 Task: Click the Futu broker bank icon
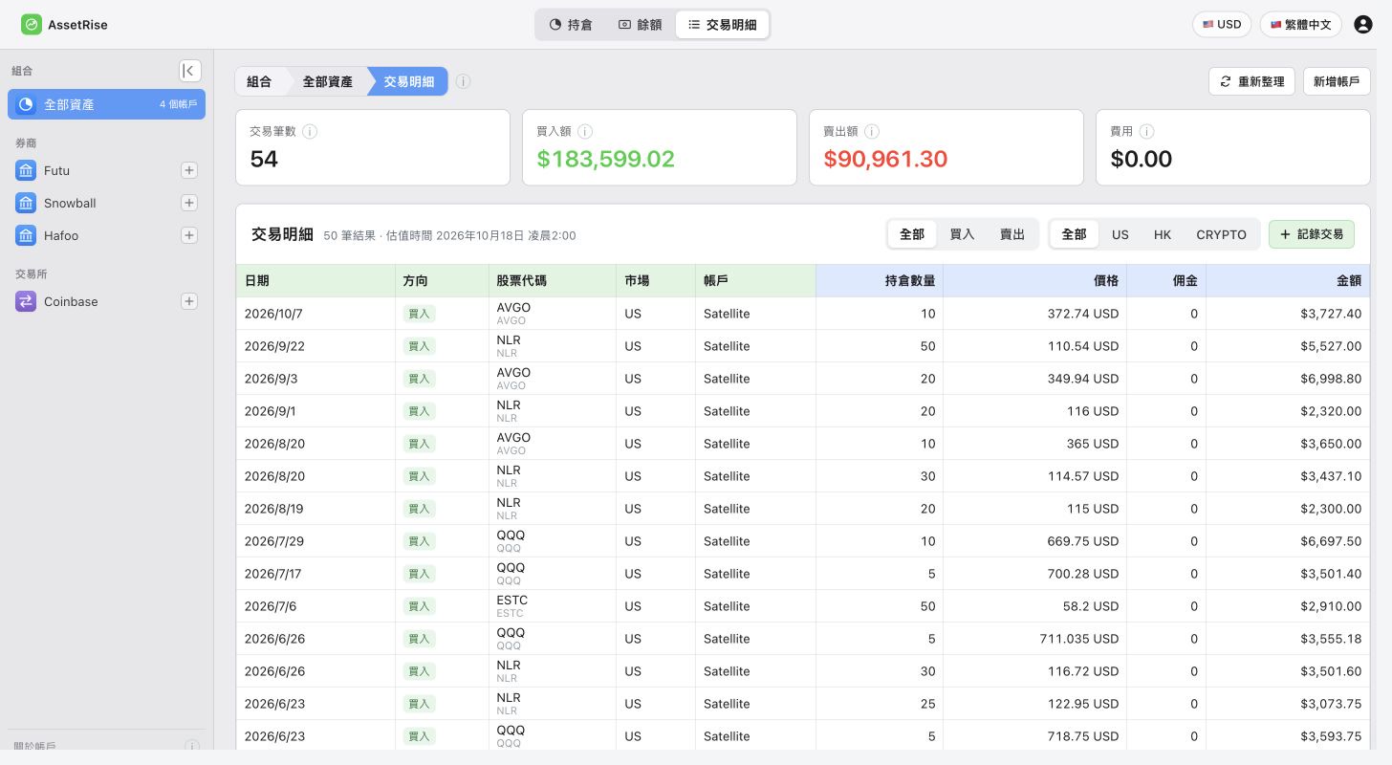pos(26,170)
